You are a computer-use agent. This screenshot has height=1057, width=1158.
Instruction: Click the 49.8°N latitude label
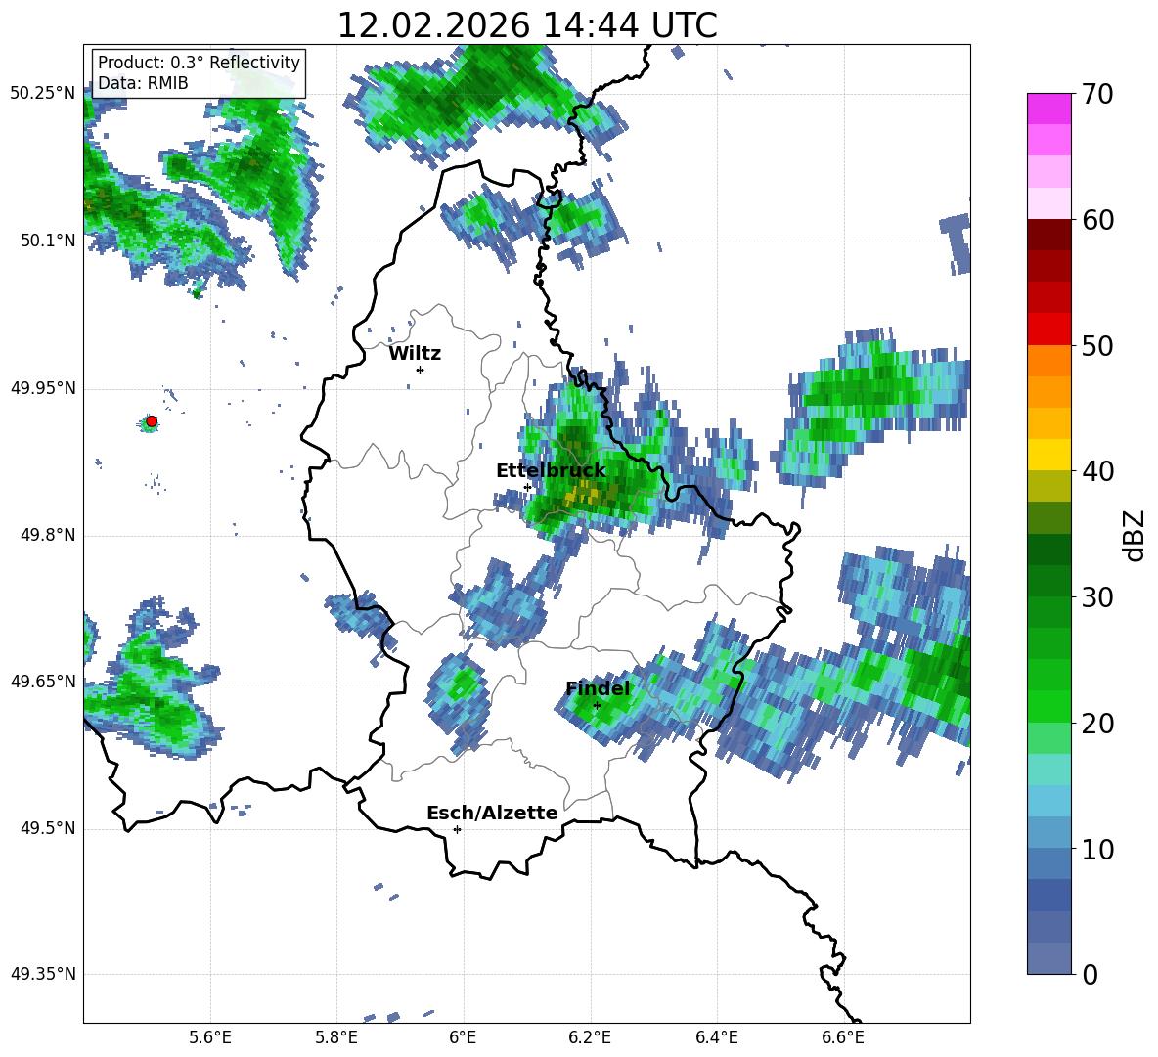(48, 535)
